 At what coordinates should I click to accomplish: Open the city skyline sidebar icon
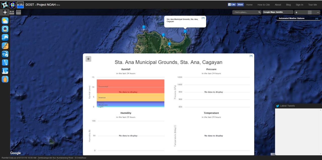[x=5, y=71]
